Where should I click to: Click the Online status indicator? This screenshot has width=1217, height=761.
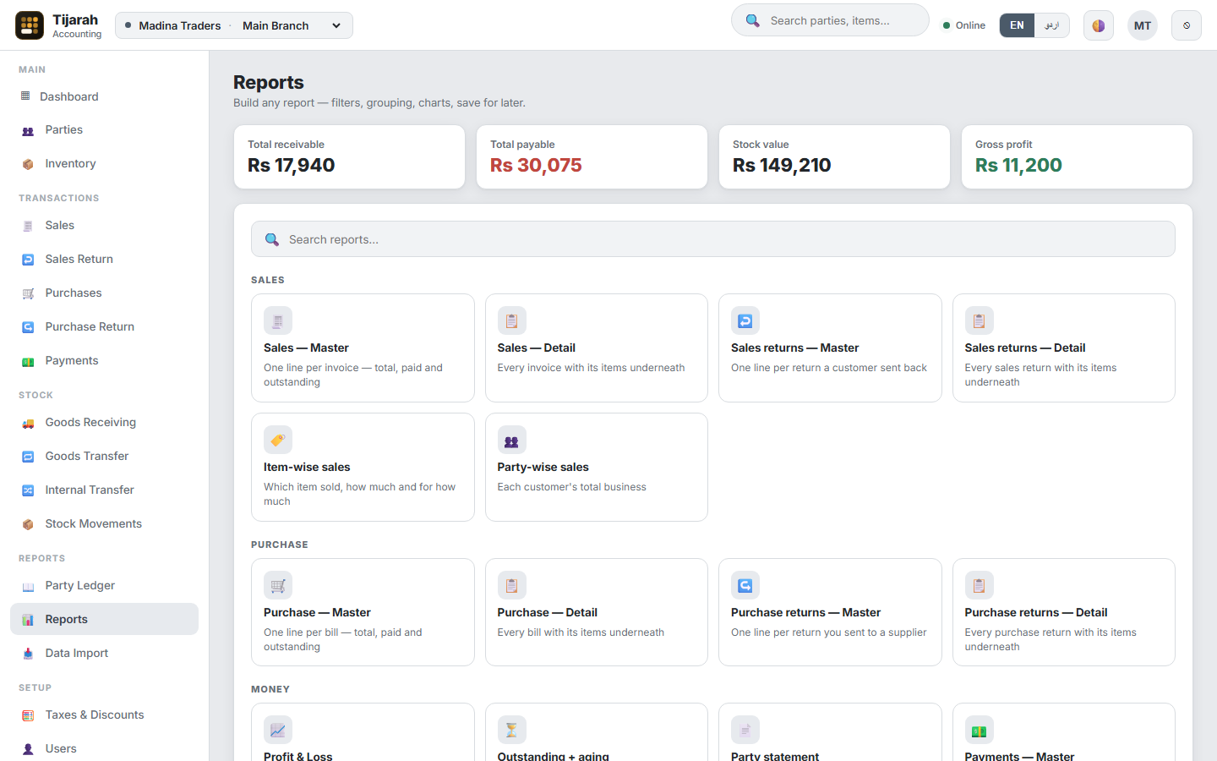pyautogui.click(x=964, y=25)
